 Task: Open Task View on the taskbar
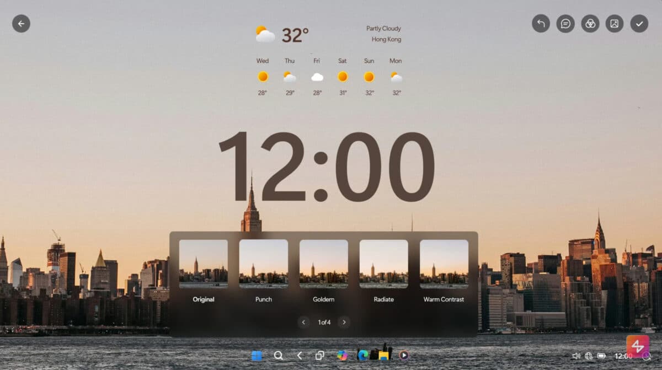coord(319,356)
